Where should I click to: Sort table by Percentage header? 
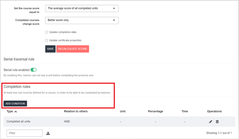tap(156, 112)
